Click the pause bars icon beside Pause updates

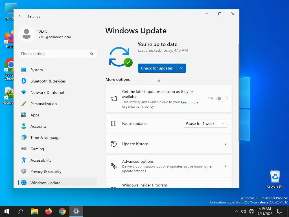click(114, 123)
